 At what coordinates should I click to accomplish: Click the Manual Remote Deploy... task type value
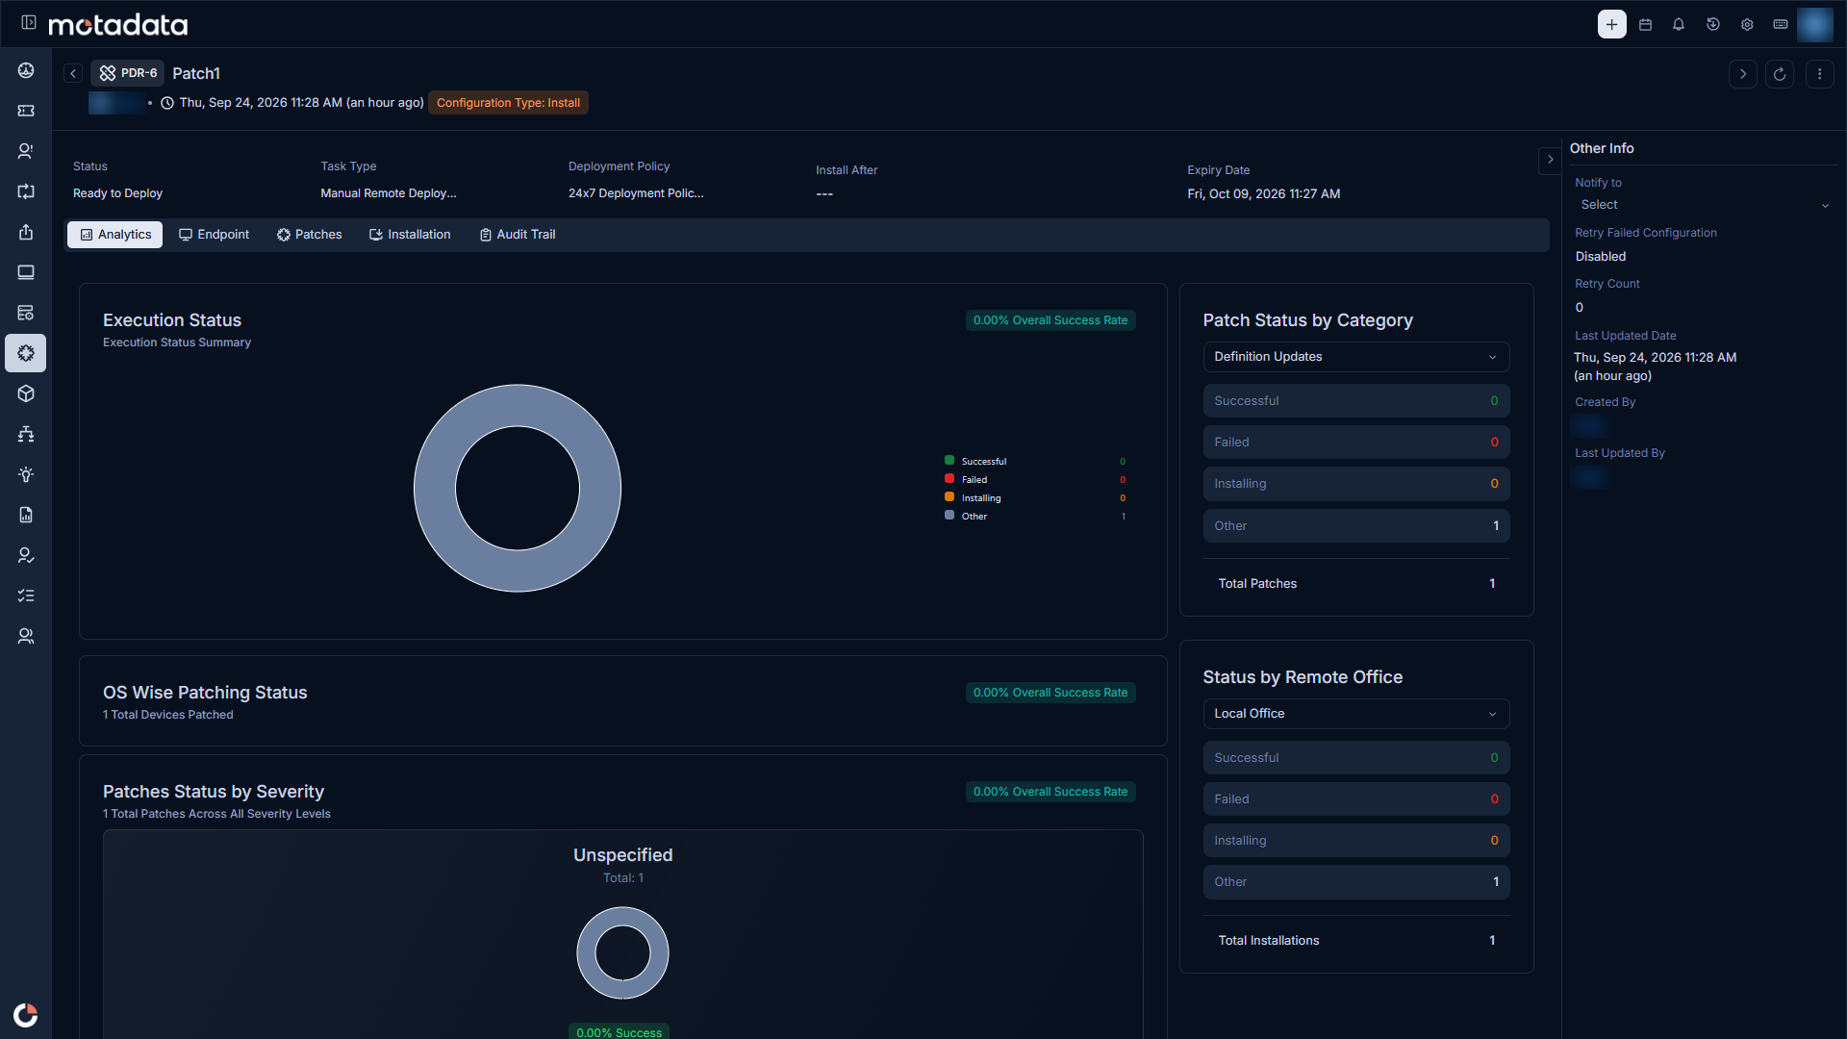coord(389,193)
